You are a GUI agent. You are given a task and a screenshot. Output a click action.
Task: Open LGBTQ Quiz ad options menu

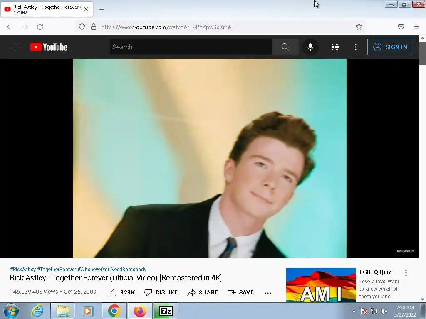(406, 273)
